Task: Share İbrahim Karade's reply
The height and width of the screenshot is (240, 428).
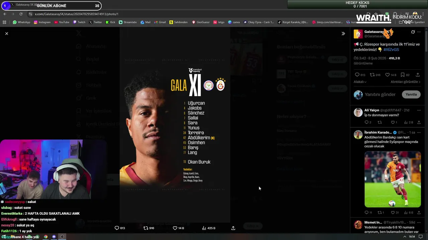Action: tap(419, 212)
